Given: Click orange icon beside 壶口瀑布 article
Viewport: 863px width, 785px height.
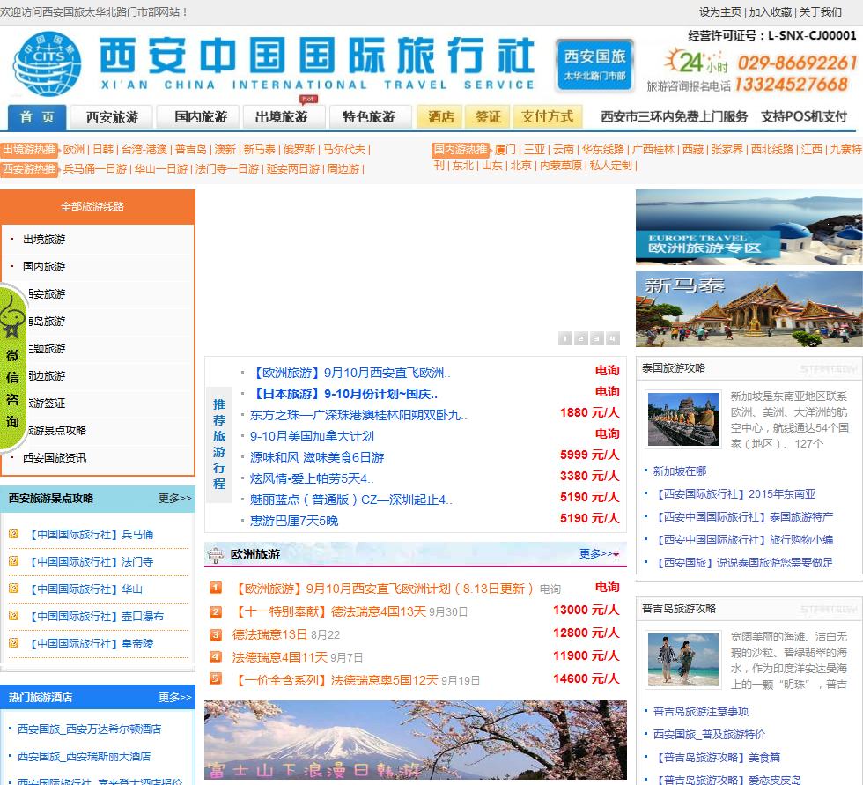Looking at the screenshot, I should (x=14, y=616).
